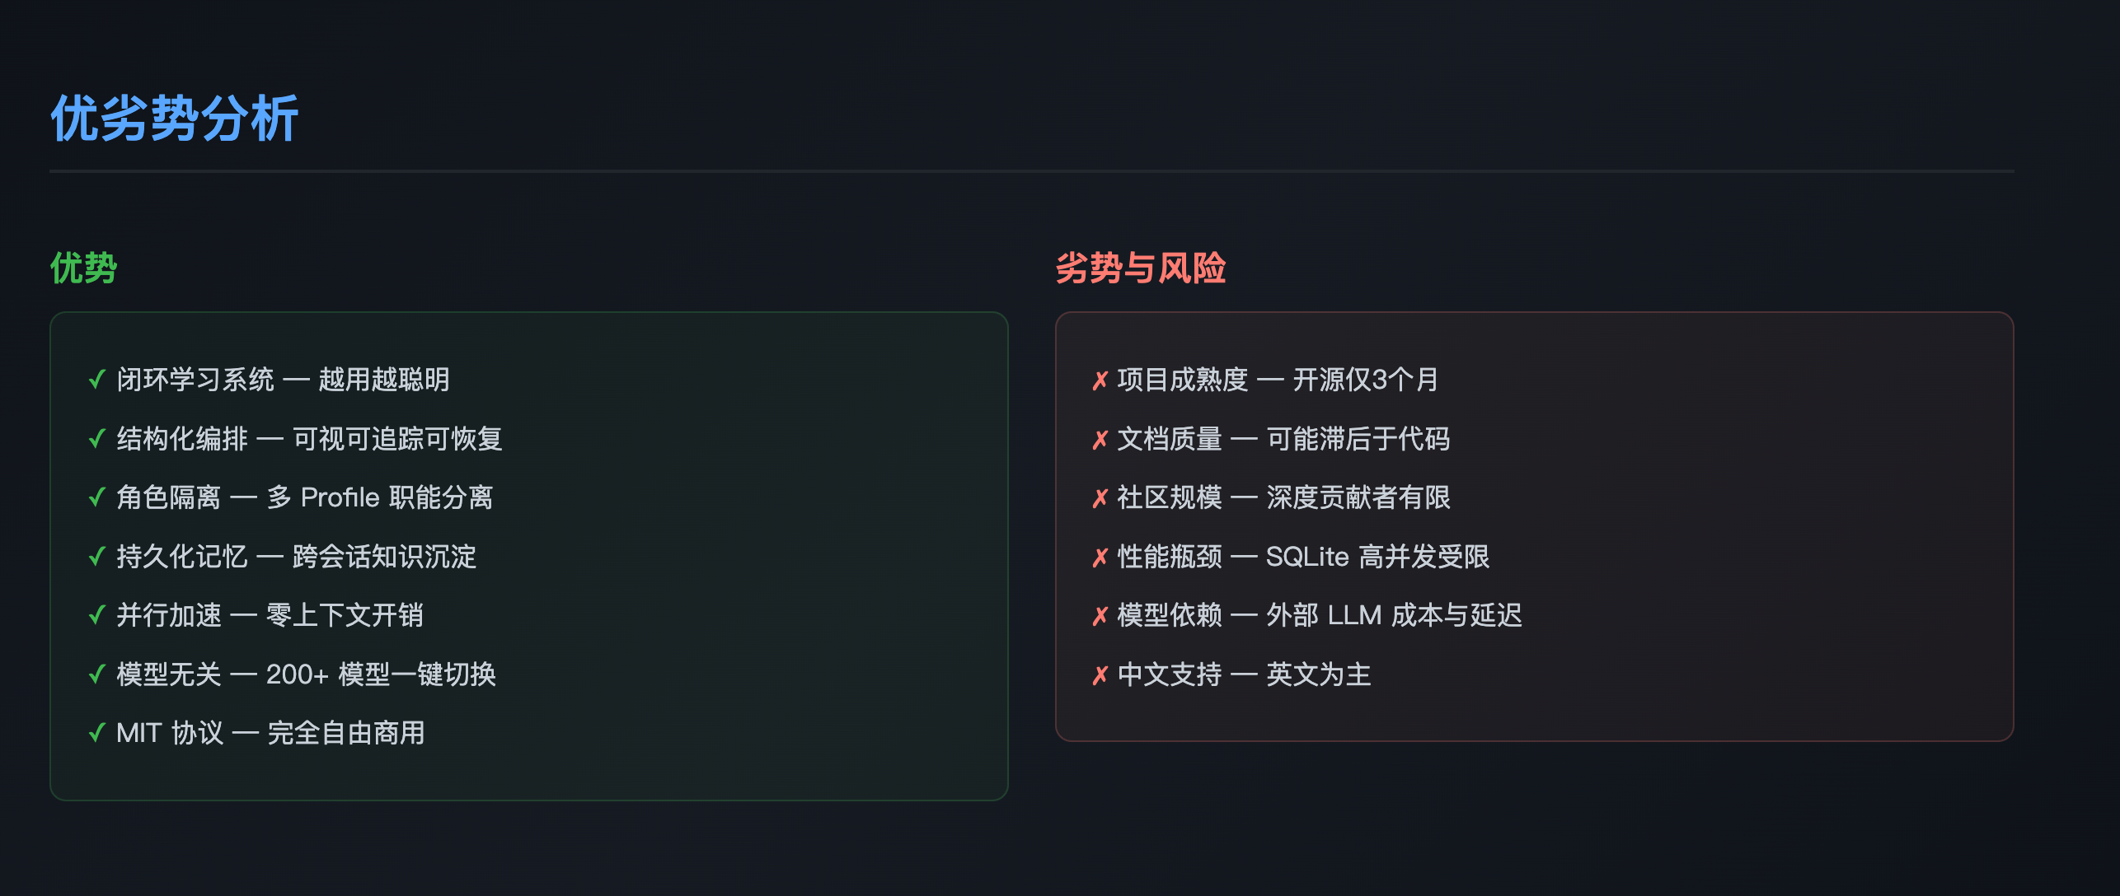The width and height of the screenshot is (2120, 896).
Task: Click the 模型依赖 — 外部 LLM 成本与延迟 item
Action: [x=1320, y=615]
